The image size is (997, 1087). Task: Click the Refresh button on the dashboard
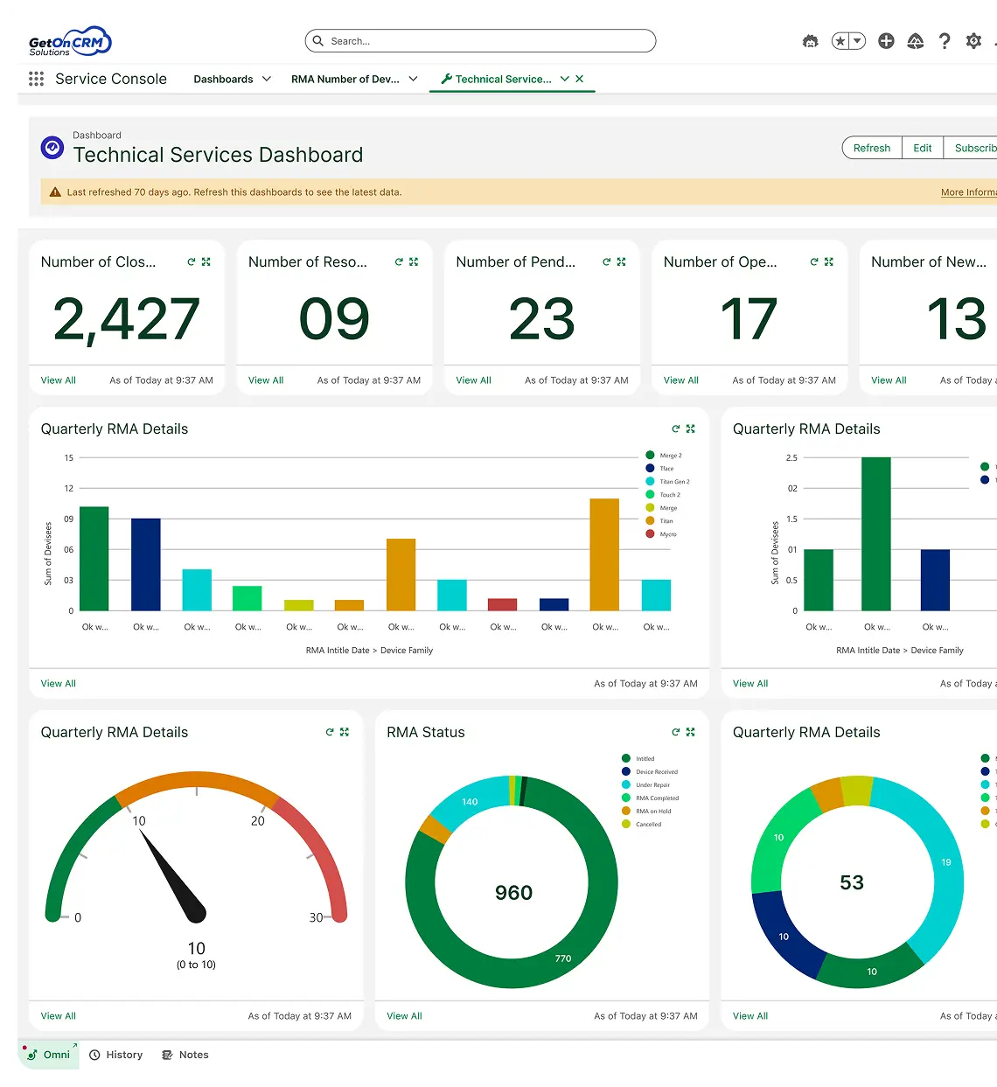coord(871,148)
